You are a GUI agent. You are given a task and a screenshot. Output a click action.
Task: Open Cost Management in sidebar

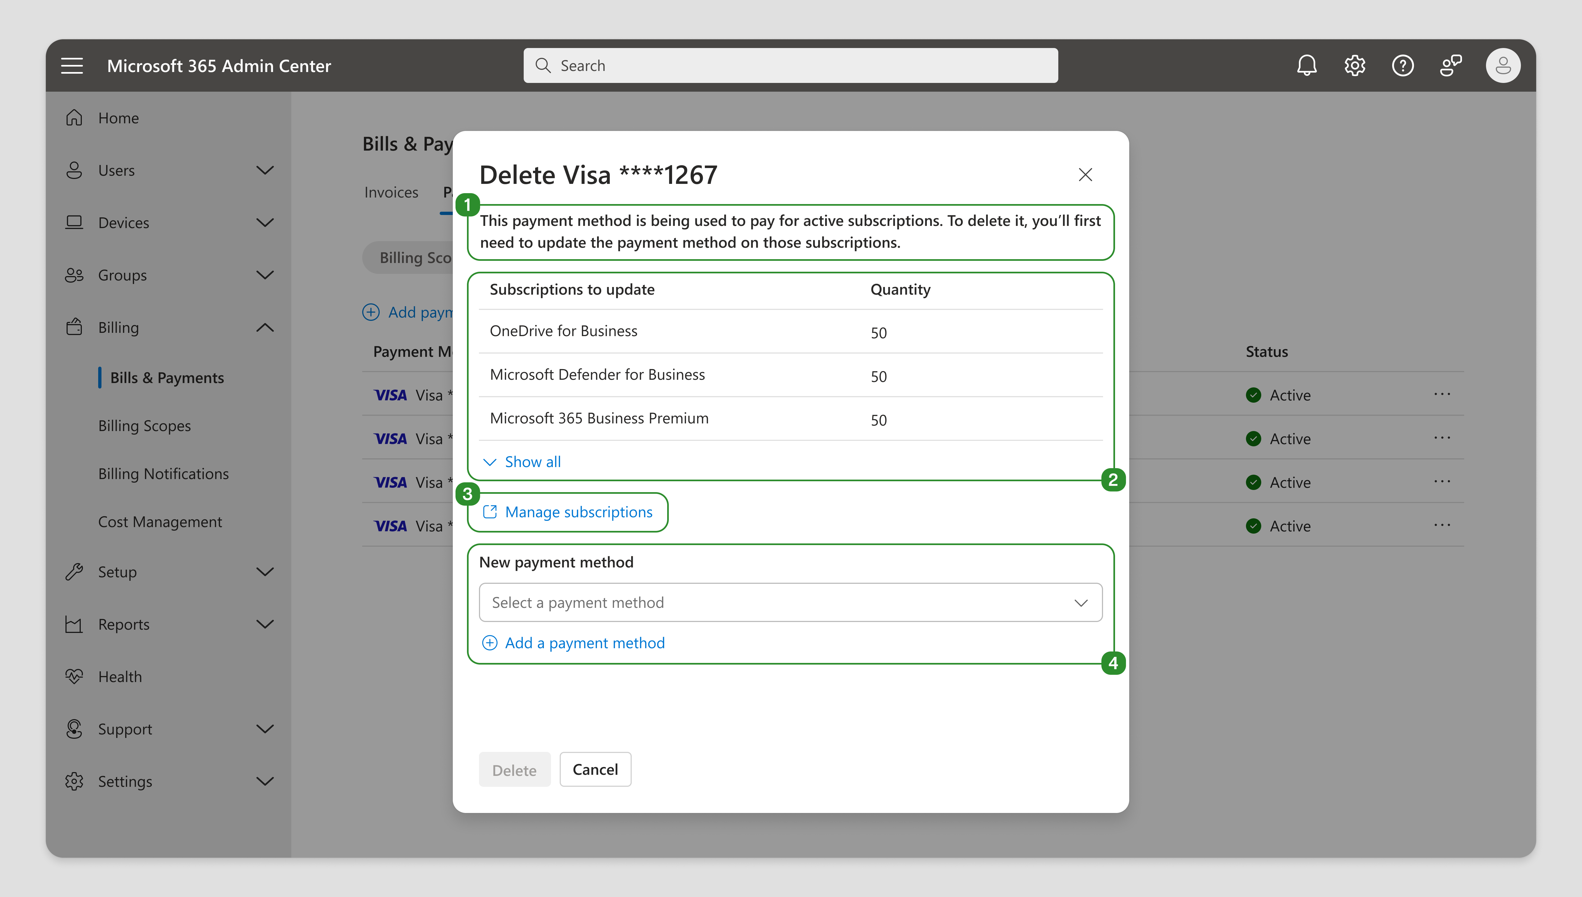(160, 522)
